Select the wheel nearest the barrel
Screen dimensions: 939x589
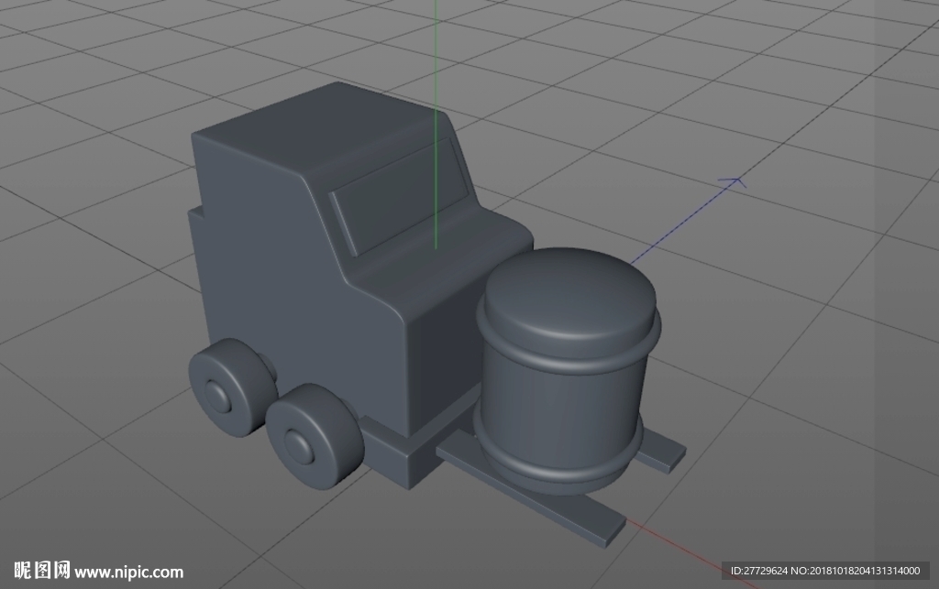[314, 437]
